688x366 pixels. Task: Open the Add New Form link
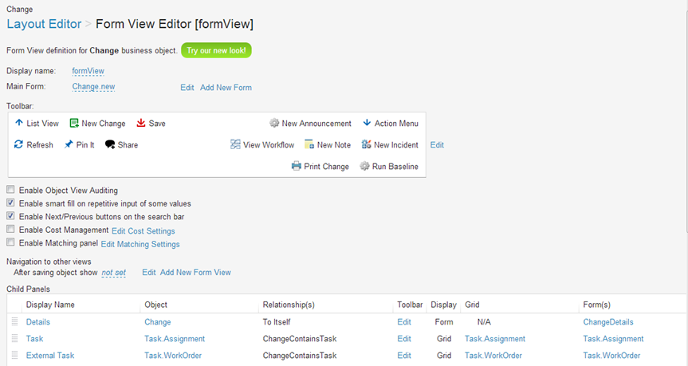[226, 88]
